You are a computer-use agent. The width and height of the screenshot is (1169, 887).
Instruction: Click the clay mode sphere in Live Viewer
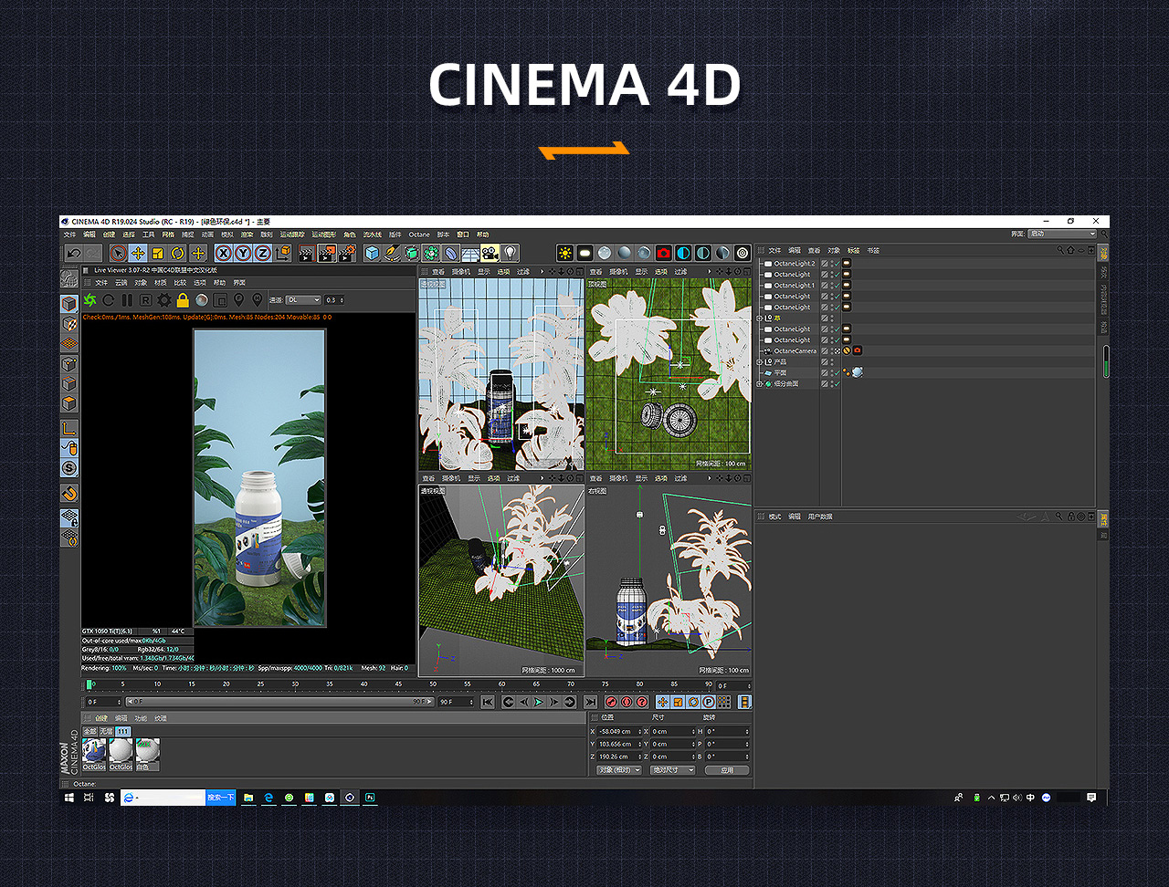(202, 299)
